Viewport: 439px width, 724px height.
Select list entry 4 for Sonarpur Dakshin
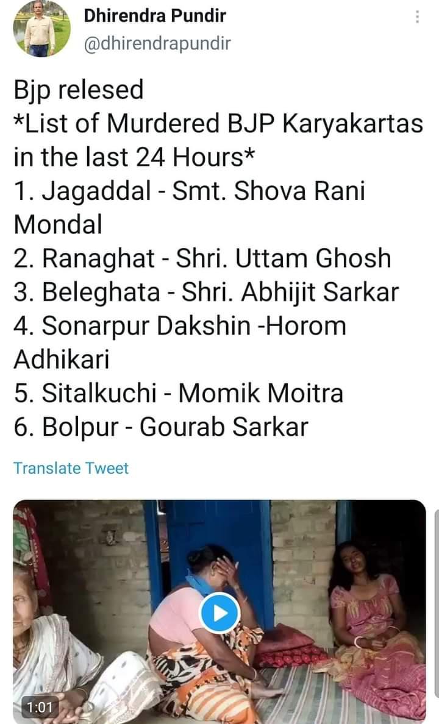click(179, 325)
